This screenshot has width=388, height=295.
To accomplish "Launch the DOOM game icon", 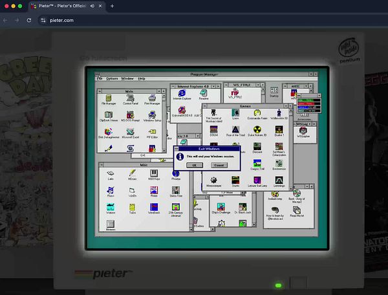I will click(213, 131).
